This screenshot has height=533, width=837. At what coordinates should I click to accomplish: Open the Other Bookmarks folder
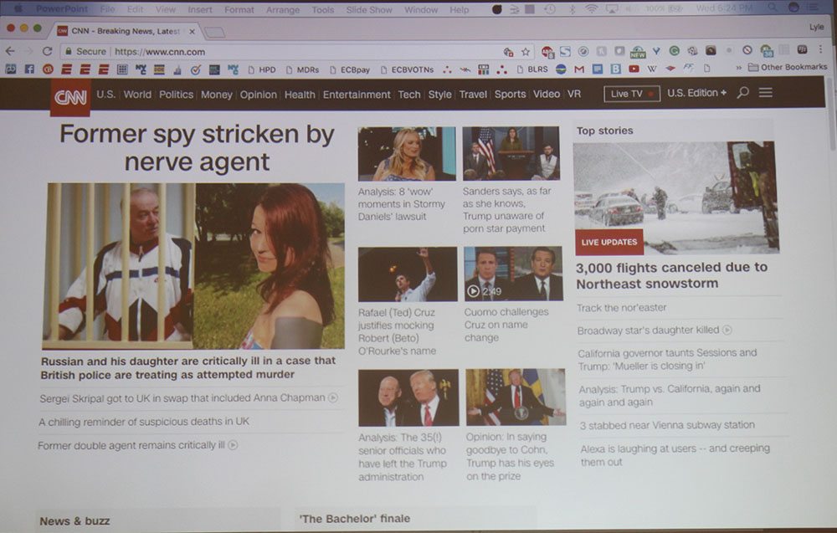788,67
